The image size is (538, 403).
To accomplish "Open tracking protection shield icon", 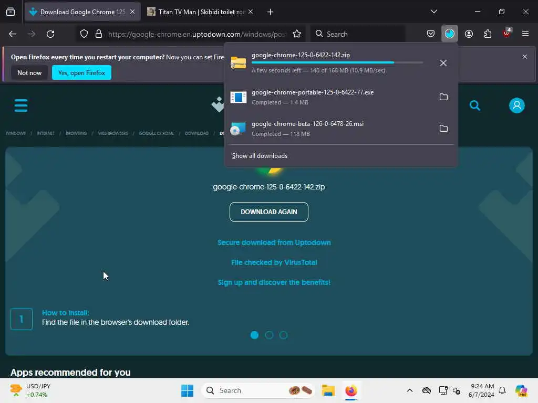I will pyautogui.click(x=84, y=34).
